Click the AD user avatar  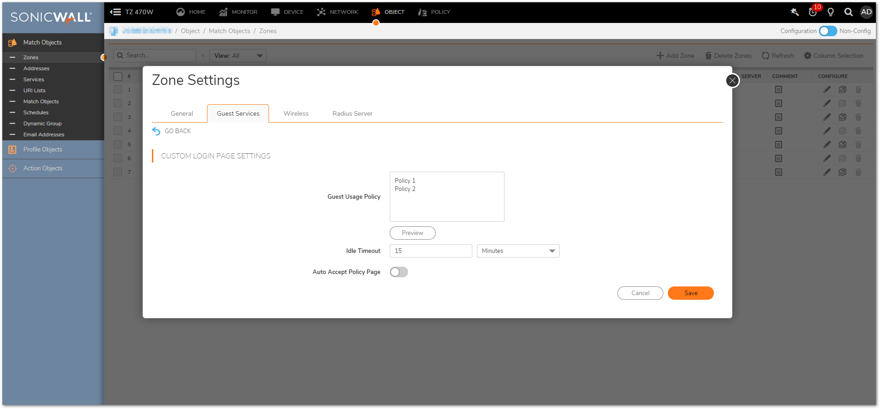tap(866, 12)
